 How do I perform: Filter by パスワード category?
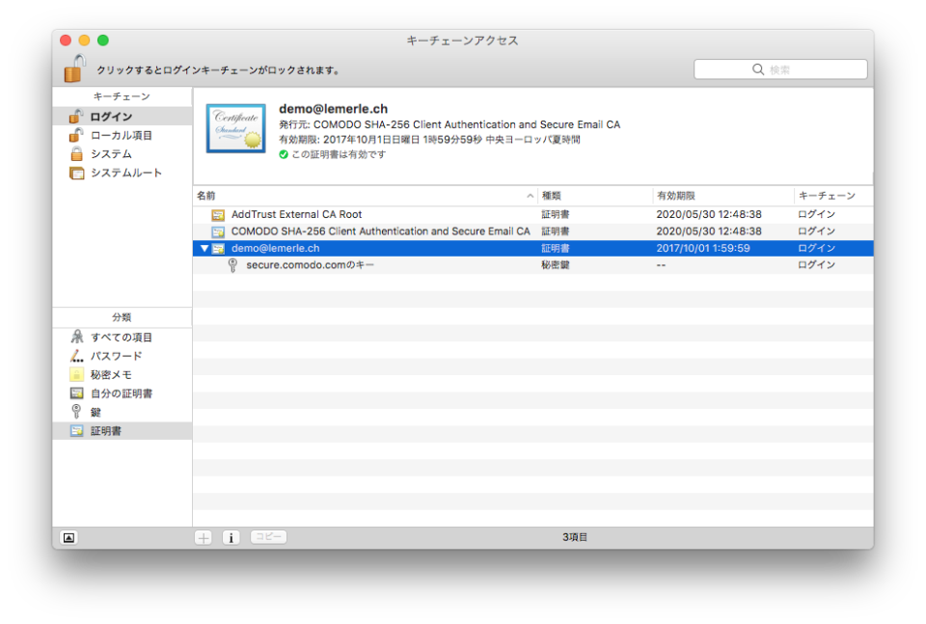click(116, 356)
